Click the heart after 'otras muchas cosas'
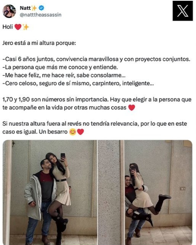This screenshot has height=245, width=196. [x=132, y=108]
